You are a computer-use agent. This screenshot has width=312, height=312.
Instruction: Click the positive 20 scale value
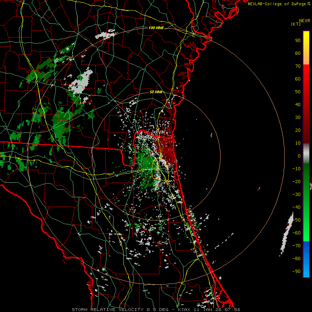coord(298,130)
